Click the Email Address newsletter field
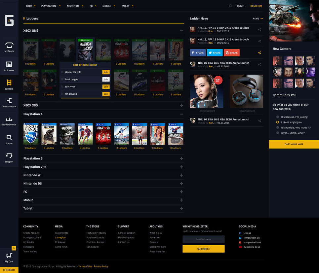 [x=203, y=239]
